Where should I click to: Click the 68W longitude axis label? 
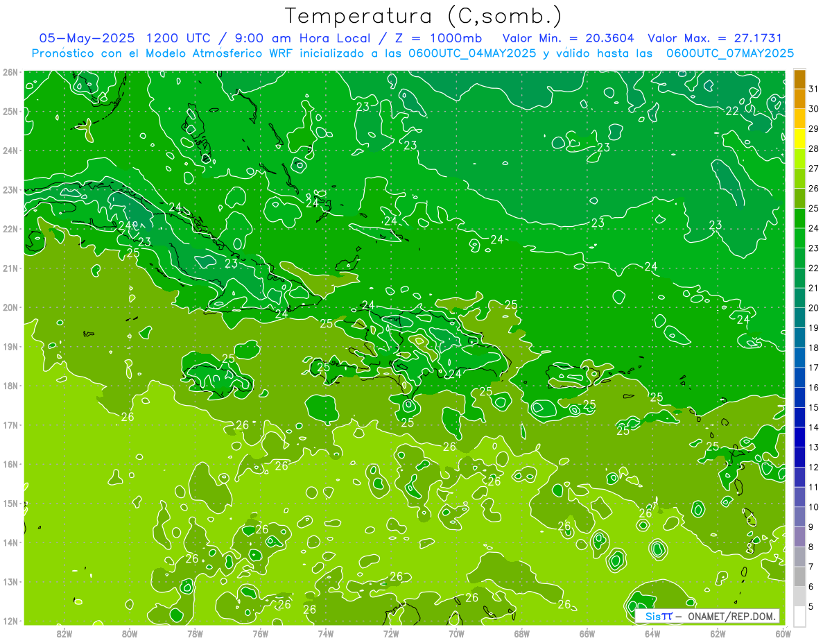click(521, 633)
